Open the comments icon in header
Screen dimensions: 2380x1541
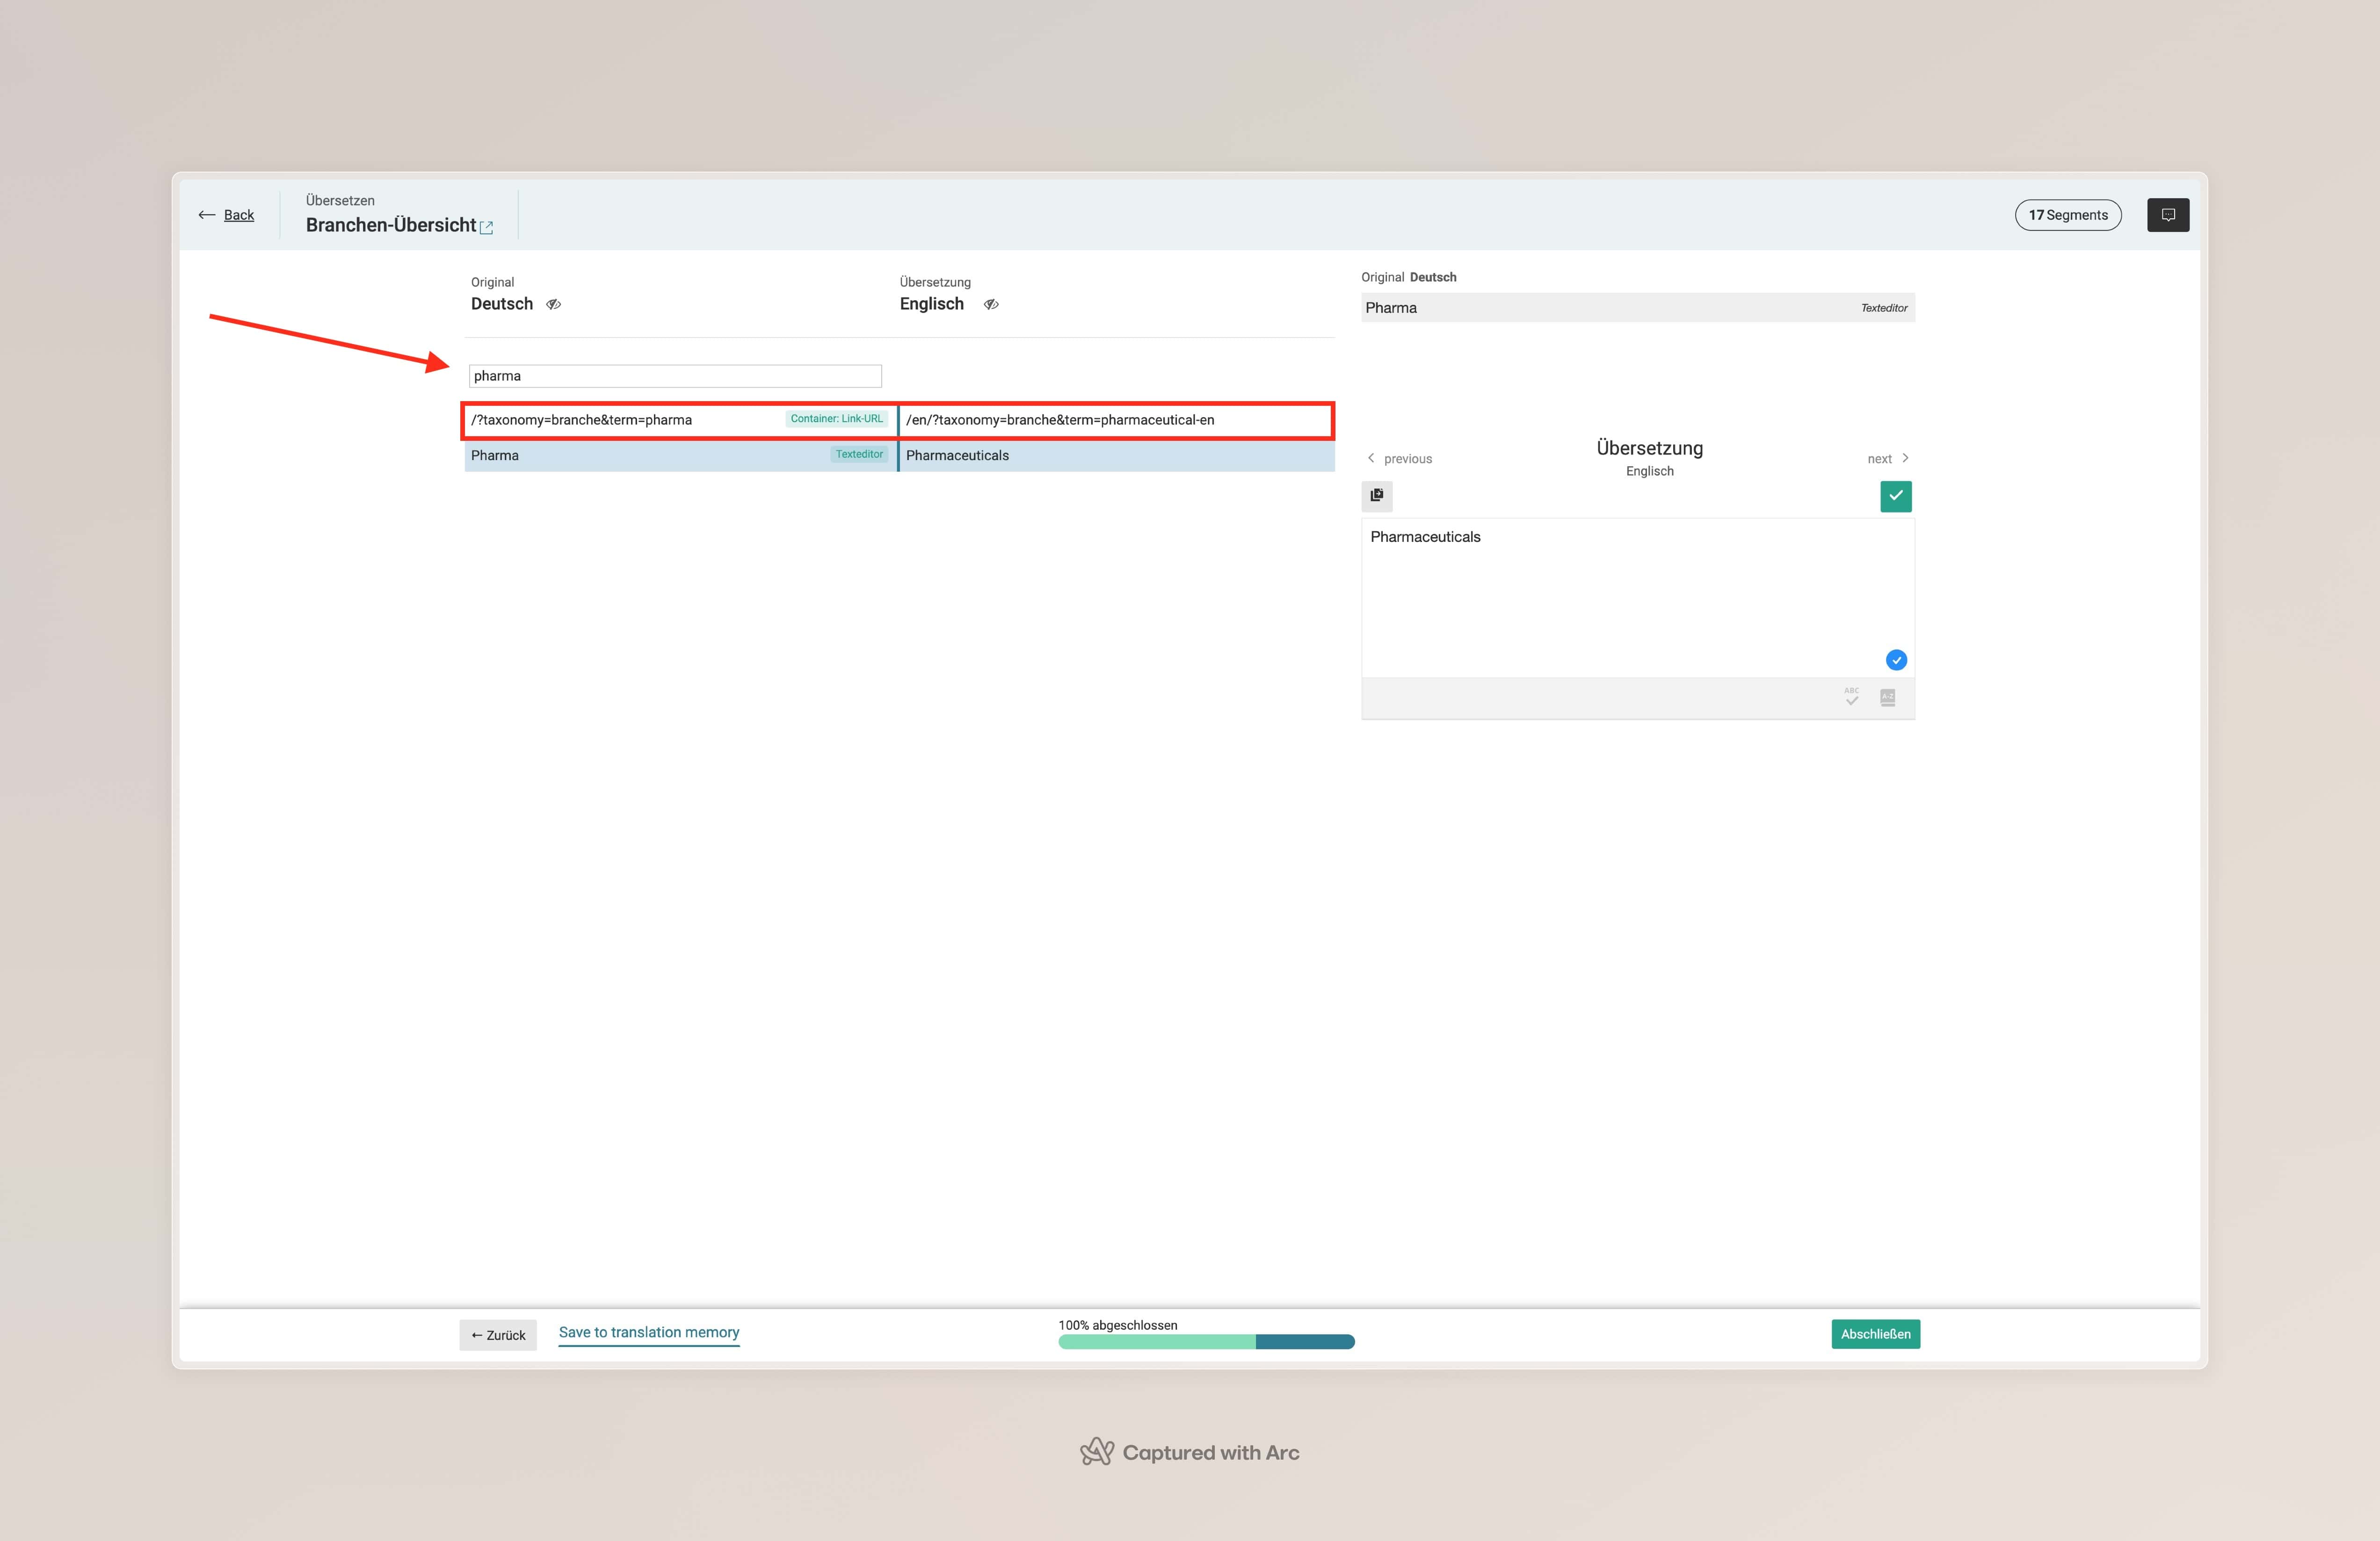(2167, 215)
